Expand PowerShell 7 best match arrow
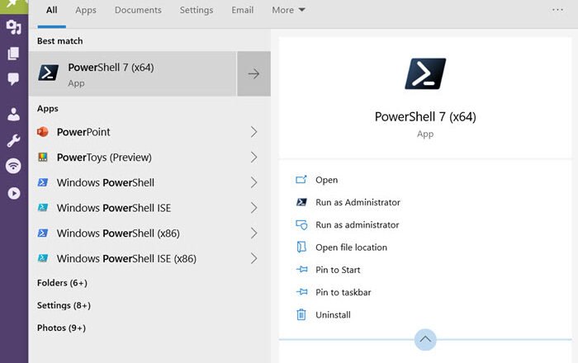The height and width of the screenshot is (363, 578). click(x=253, y=73)
